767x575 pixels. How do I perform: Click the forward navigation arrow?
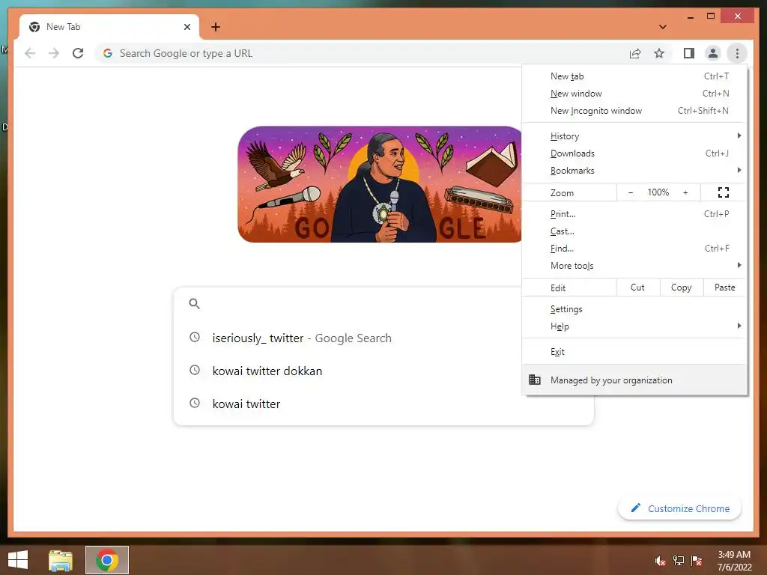pos(54,53)
